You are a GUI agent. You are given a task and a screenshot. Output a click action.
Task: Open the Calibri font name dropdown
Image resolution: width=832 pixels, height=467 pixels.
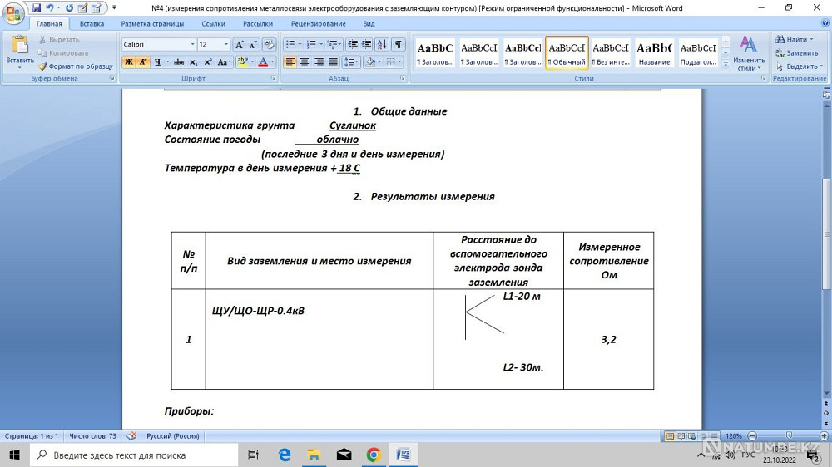[193, 45]
